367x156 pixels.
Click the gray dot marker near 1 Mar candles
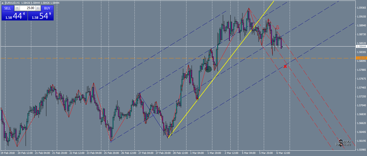pos(208,69)
